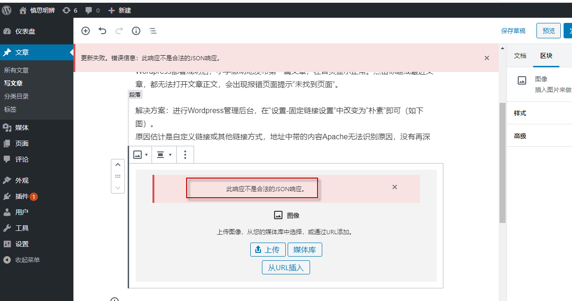Change block type via image icon dropdown
This screenshot has height=301, width=572.
[x=140, y=155]
